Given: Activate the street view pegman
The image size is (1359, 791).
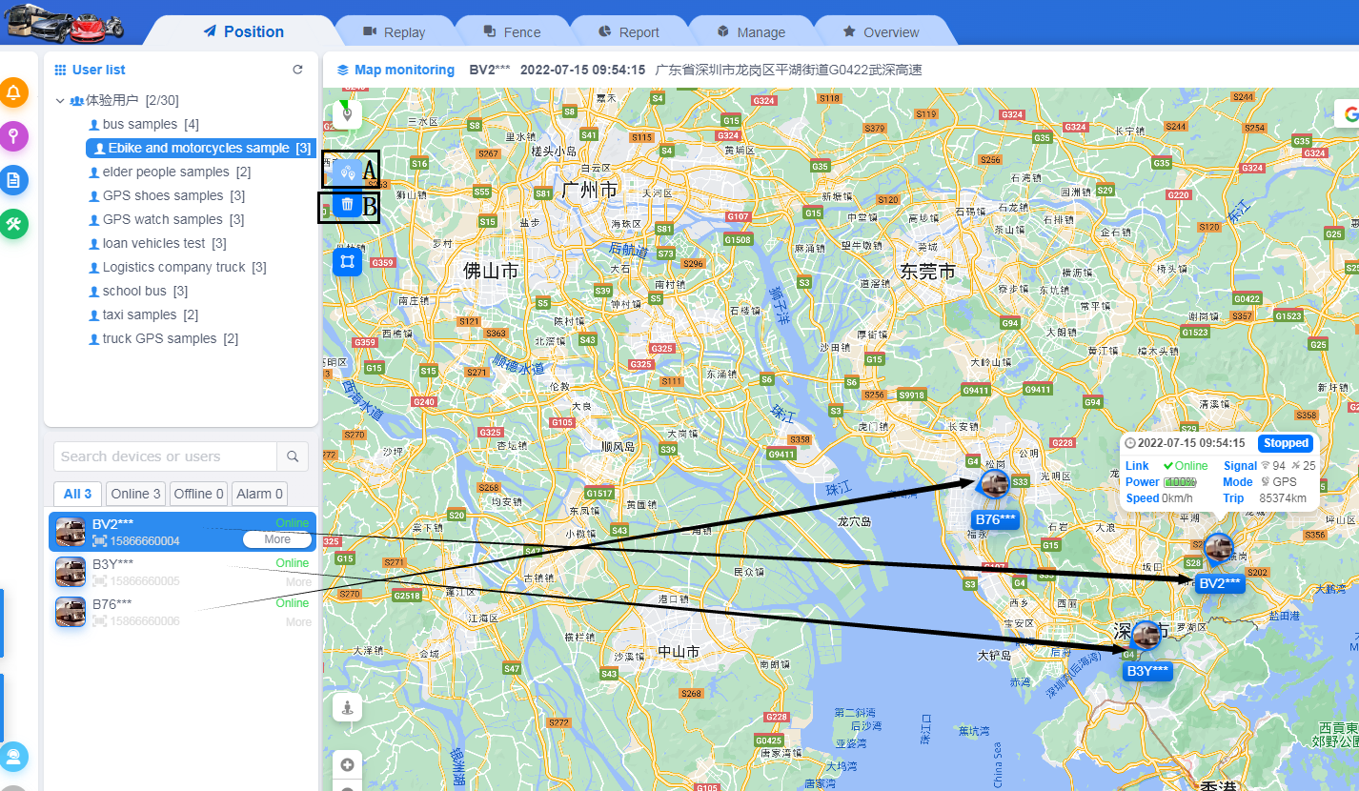Looking at the screenshot, I should point(347,707).
